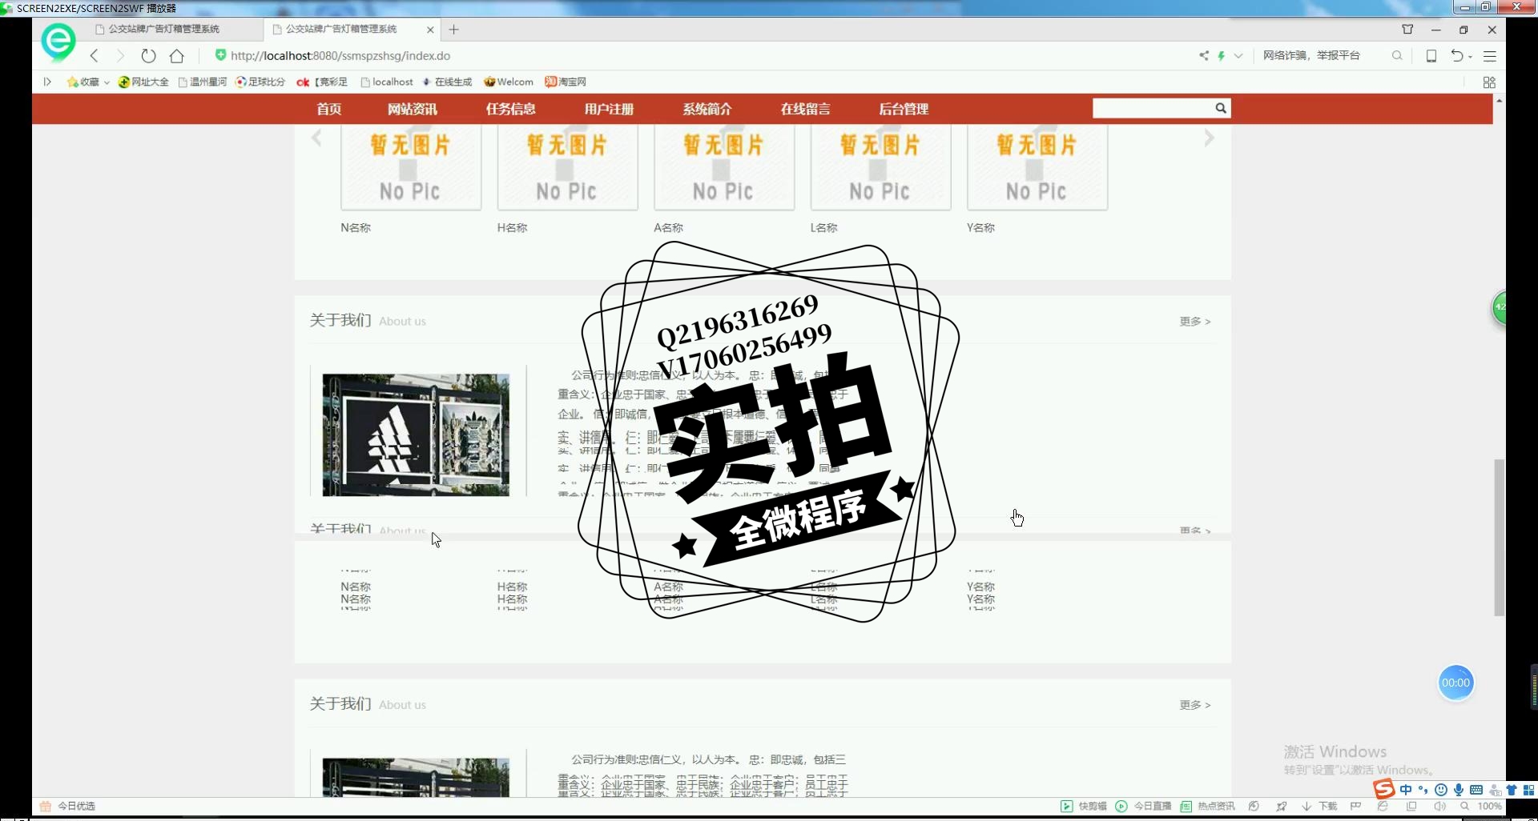Toggle the 中 Chinese input mode
Screen dimensions: 1538x821
[1406, 790]
